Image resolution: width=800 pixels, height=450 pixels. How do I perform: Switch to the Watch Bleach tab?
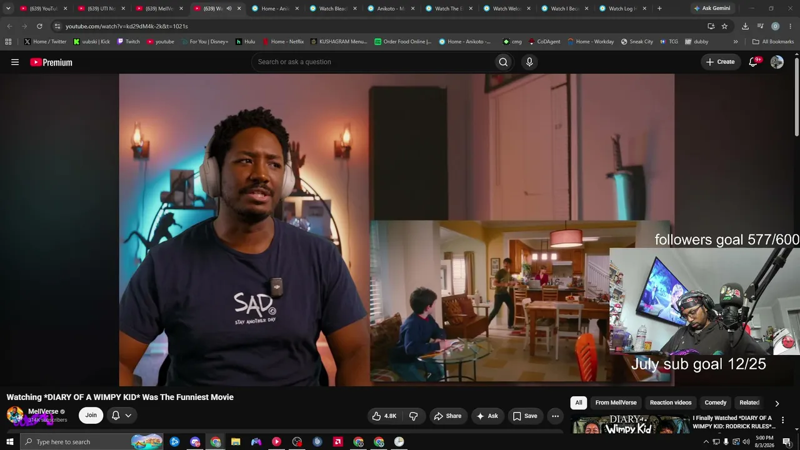[332, 9]
